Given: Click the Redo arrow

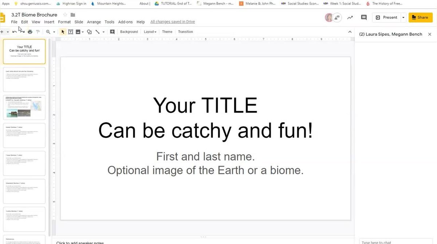Looking at the screenshot, I should (x=22, y=32).
